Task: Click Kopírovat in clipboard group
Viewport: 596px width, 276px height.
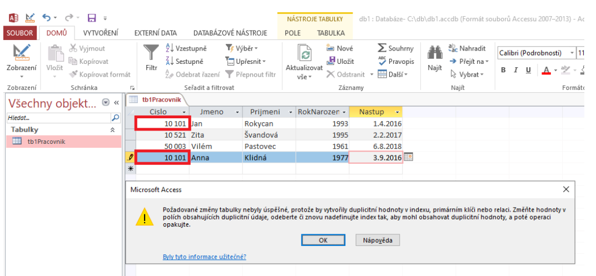Action: click(x=88, y=62)
